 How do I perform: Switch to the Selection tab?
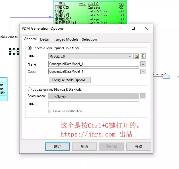coord(89,39)
